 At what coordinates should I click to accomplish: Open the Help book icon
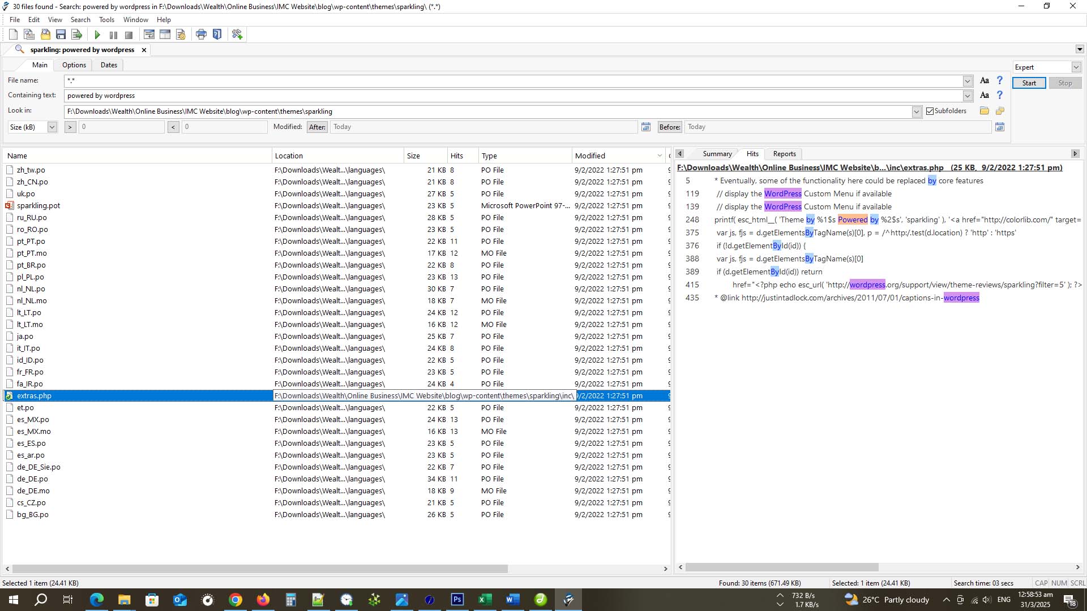coord(217,35)
